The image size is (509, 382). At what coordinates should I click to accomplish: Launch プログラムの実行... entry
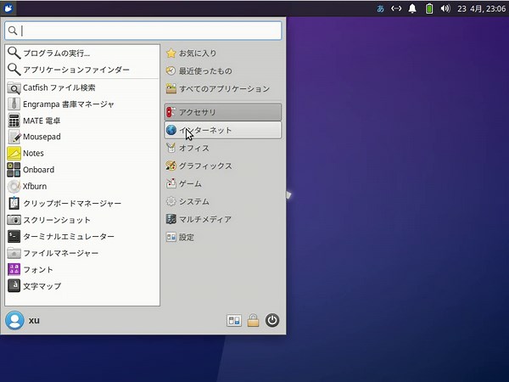pyautogui.click(x=82, y=53)
